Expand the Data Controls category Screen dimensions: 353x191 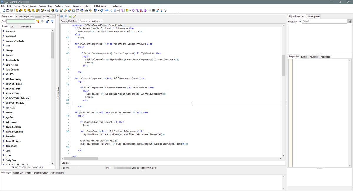3,69
